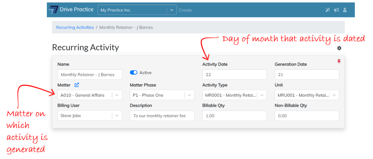Image resolution: width=373 pixels, height=159 pixels.
Task: Click the Generation Date field
Action: click(x=307, y=74)
